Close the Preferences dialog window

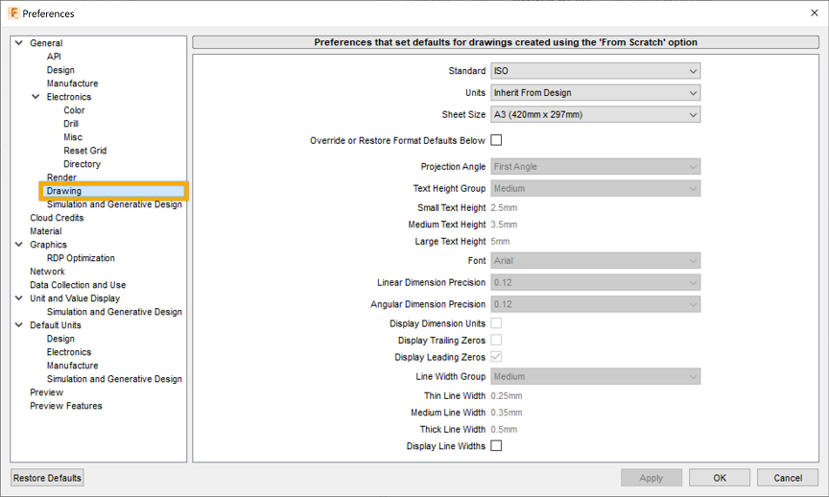point(815,12)
